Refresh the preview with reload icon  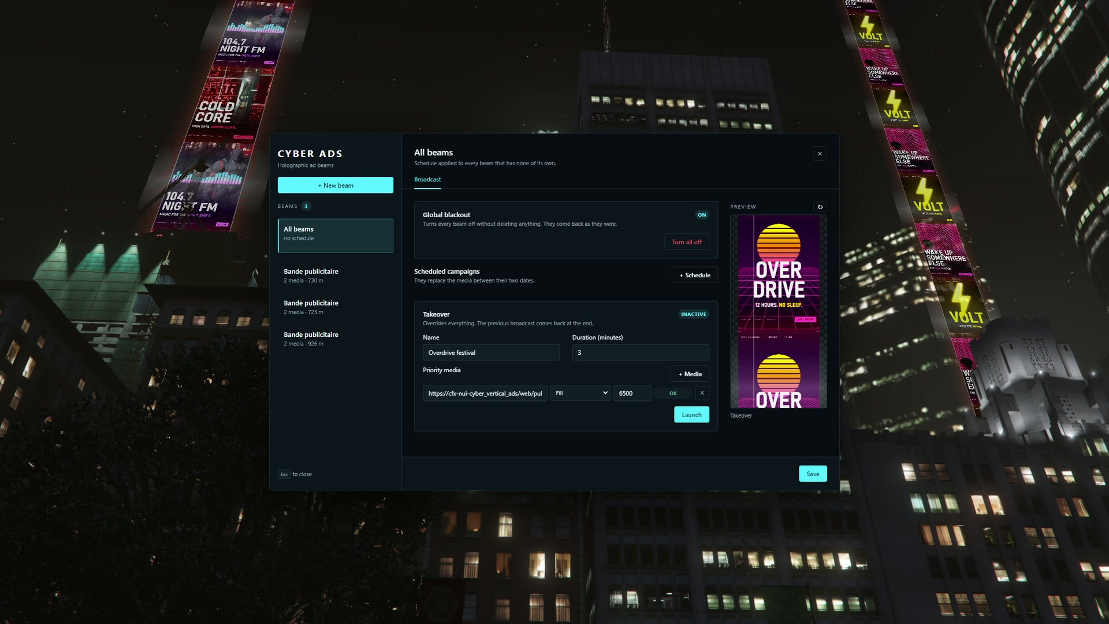click(820, 207)
